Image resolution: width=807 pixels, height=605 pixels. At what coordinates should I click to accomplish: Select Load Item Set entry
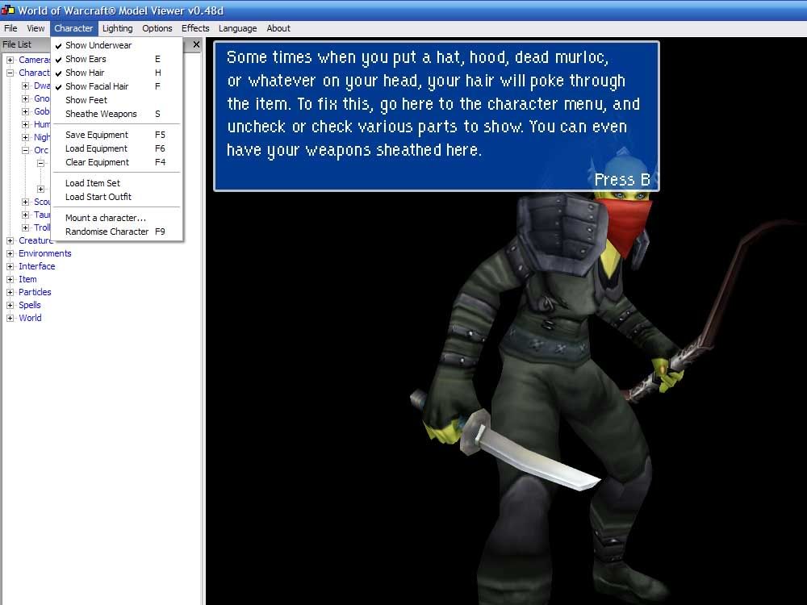[x=116, y=183]
